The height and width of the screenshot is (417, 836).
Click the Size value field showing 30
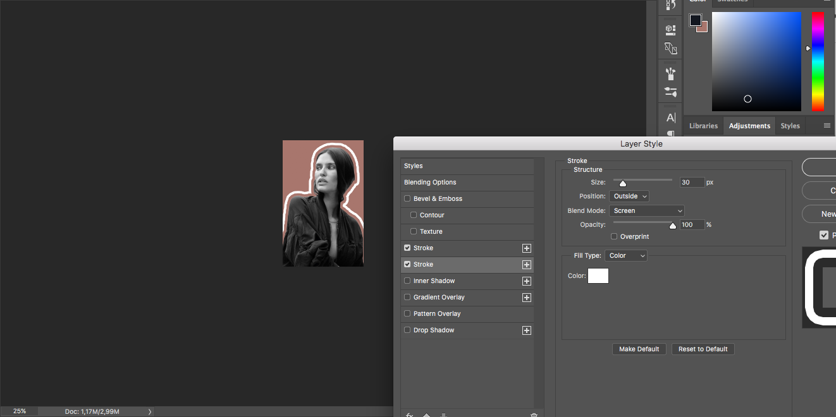[692, 182]
